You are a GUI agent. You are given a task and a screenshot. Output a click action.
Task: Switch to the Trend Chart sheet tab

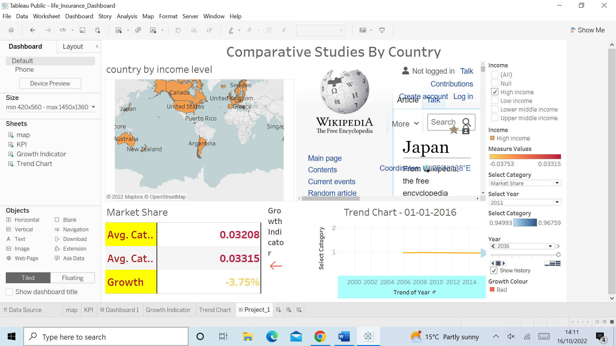click(215, 310)
